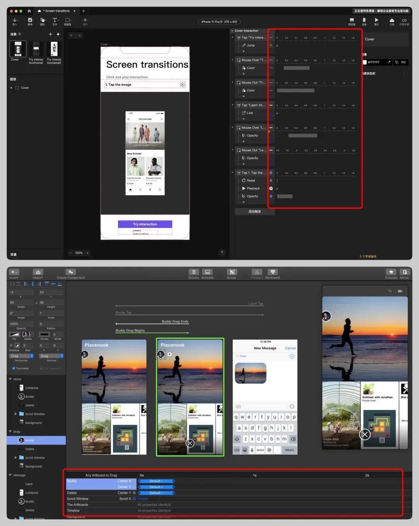Click the Cancel link in New Message artboard
This screenshot has width=419, height=526.
[290, 348]
